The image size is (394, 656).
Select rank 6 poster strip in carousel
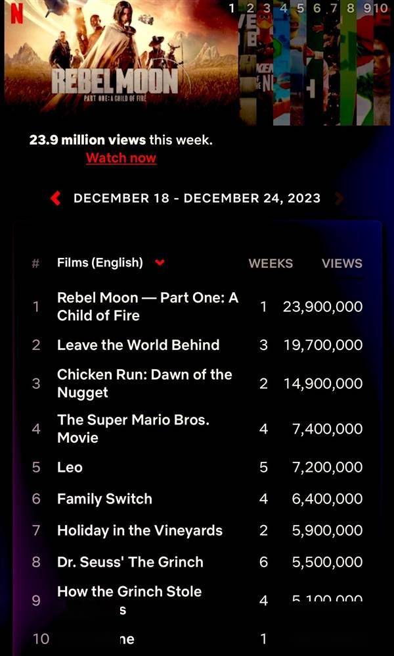click(x=317, y=66)
